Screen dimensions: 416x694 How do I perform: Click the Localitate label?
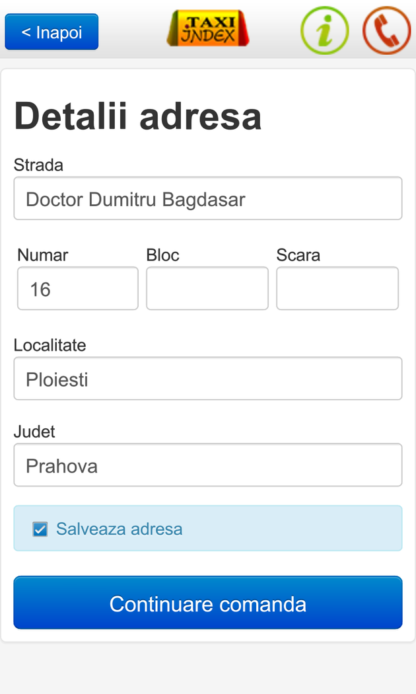50,345
